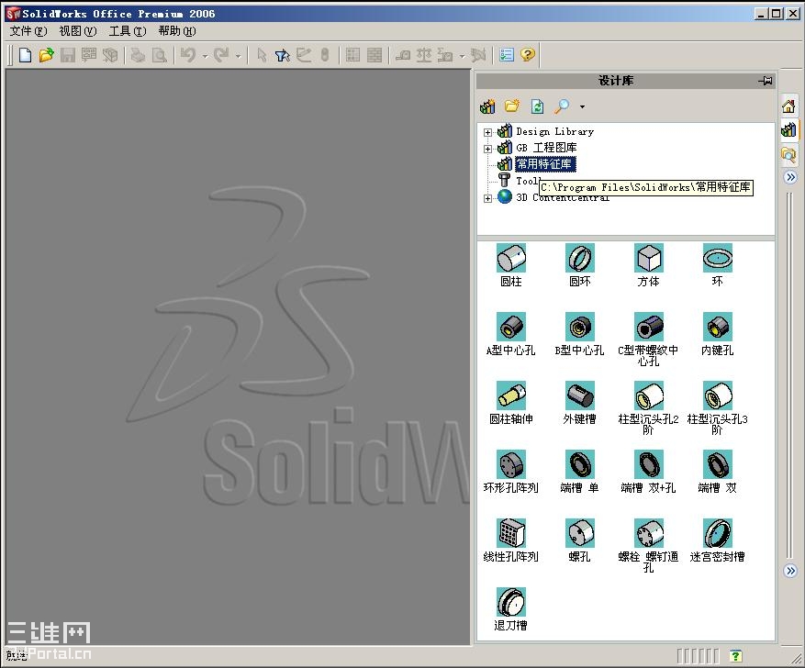The image size is (805, 668).
Task: Select the 柱型沉头孔3阶 feature thumbnail
Action: pyautogui.click(x=717, y=395)
